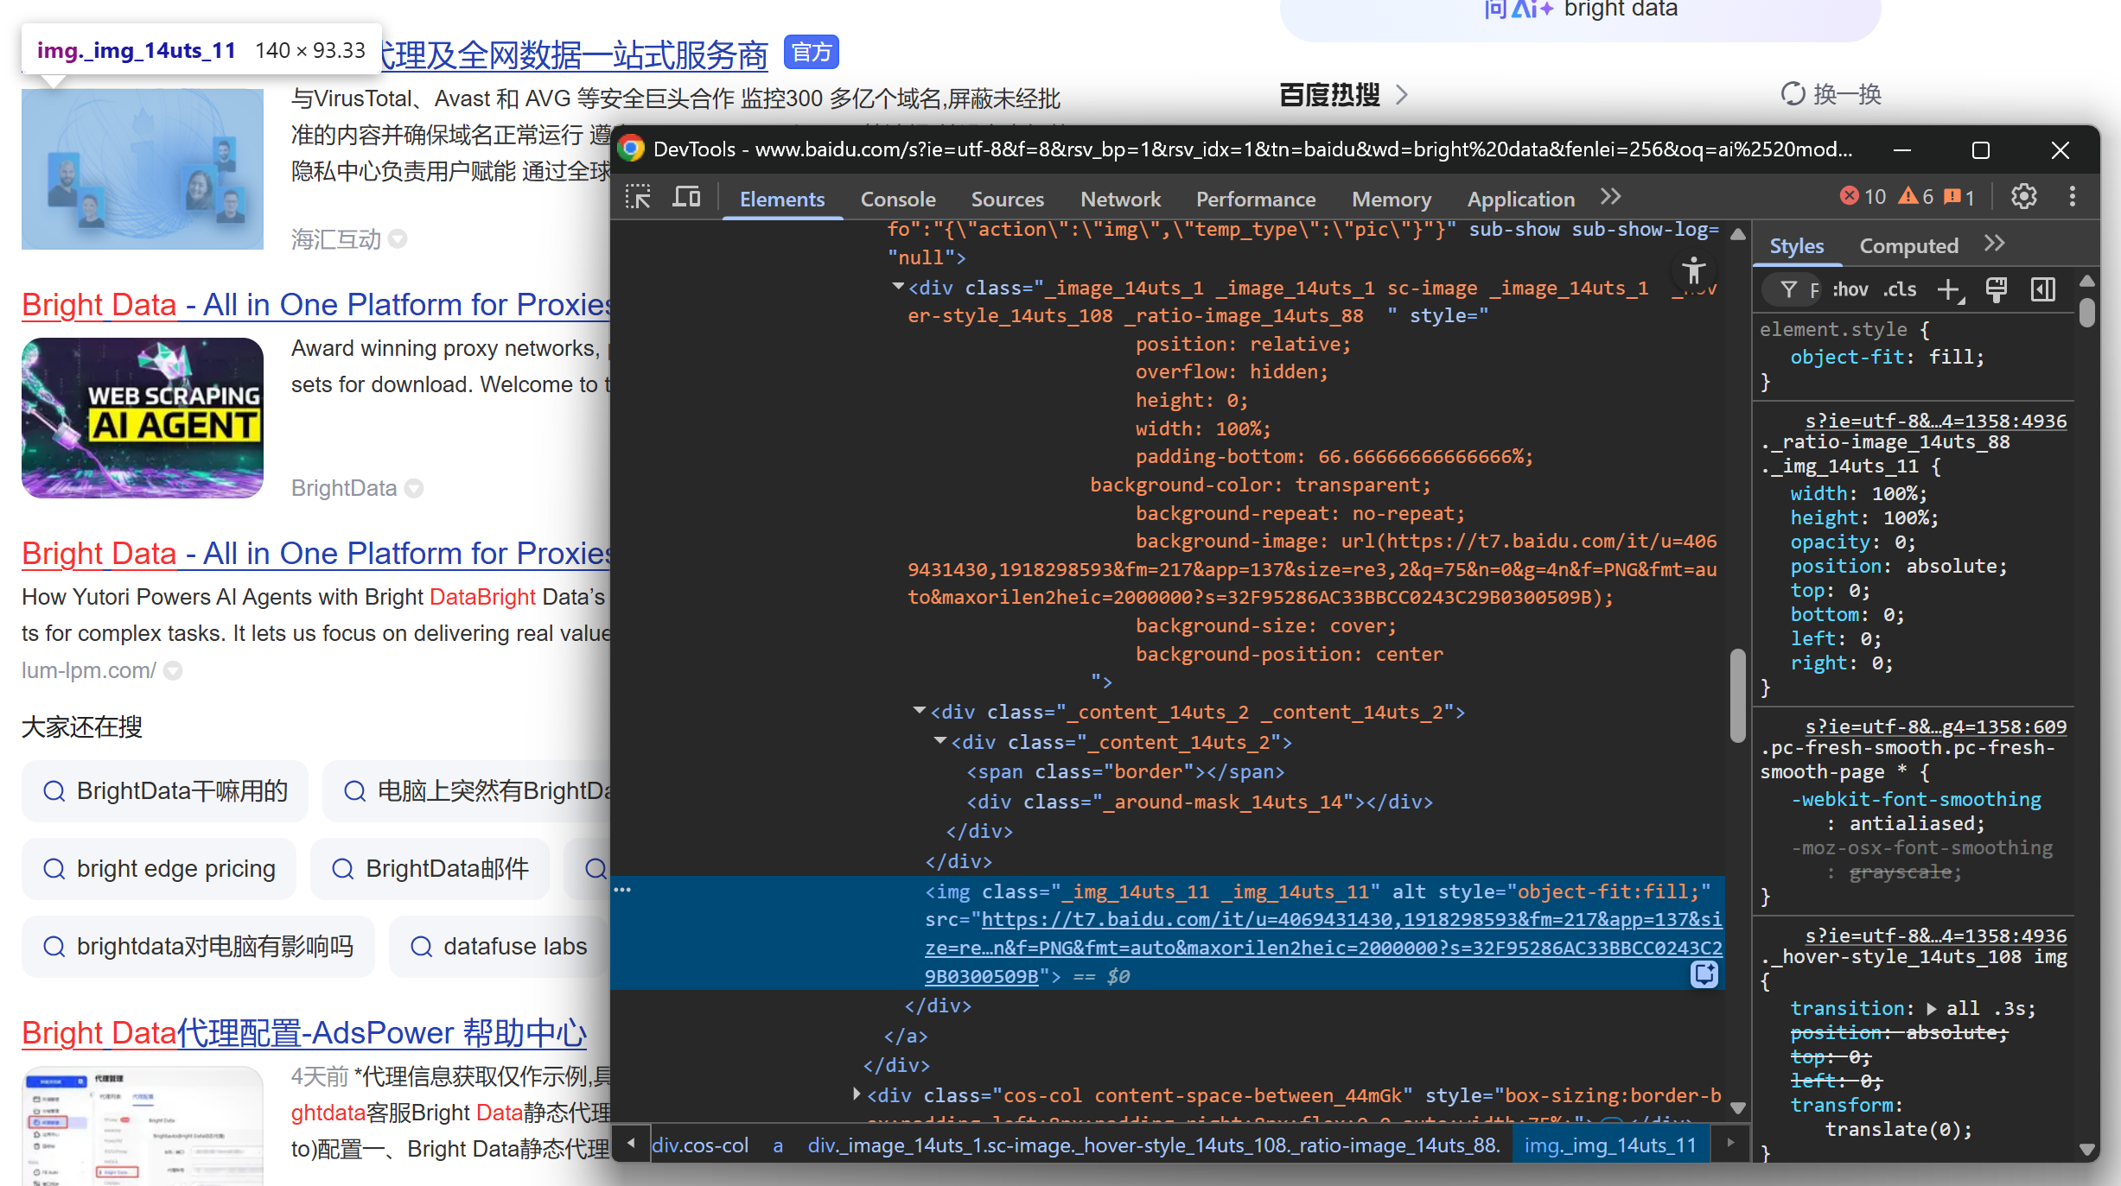The width and height of the screenshot is (2121, 1186).
Task: Select the inspect element picker tool
Action: coord(637,196)
